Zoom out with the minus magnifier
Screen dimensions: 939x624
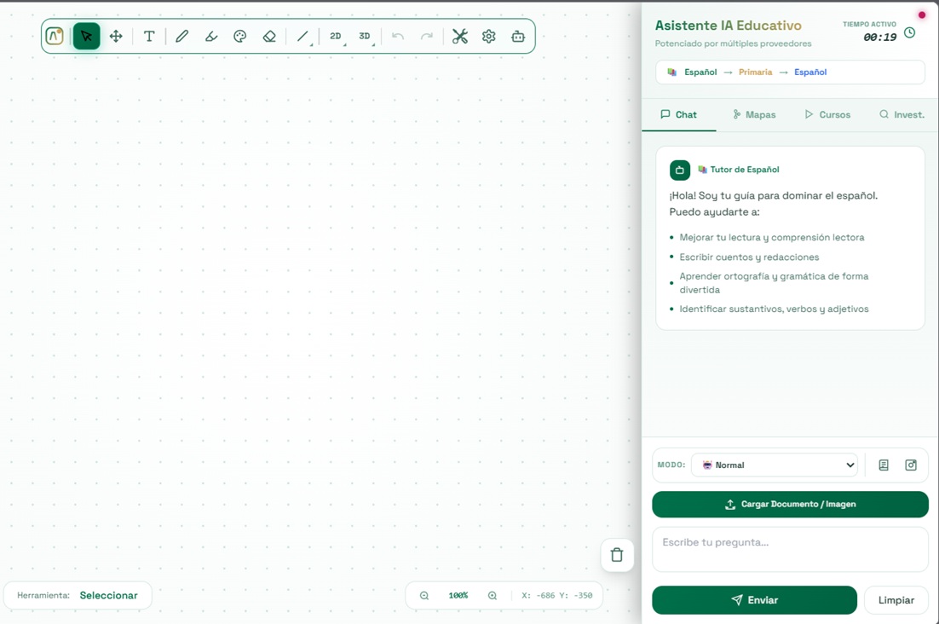pos(424,595)
